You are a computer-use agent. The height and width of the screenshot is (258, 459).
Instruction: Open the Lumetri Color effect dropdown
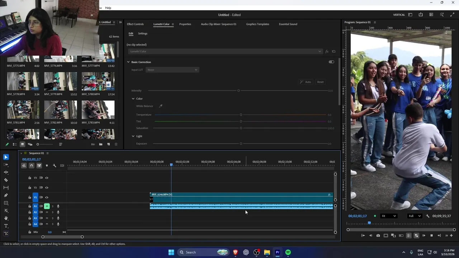[x=225, y=51]
